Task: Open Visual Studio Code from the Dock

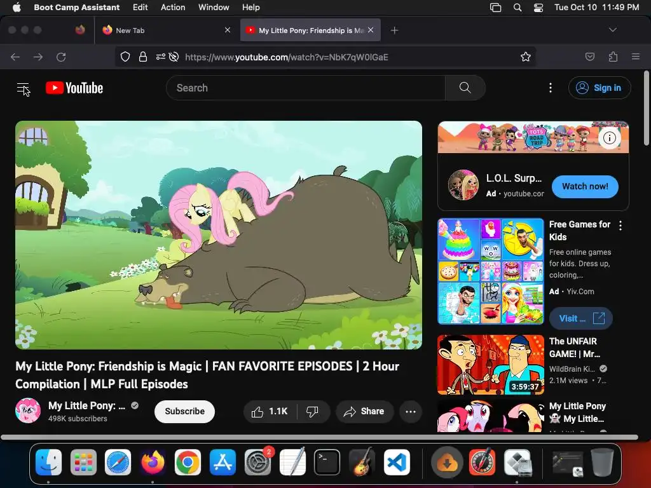Action: point(397,463)
